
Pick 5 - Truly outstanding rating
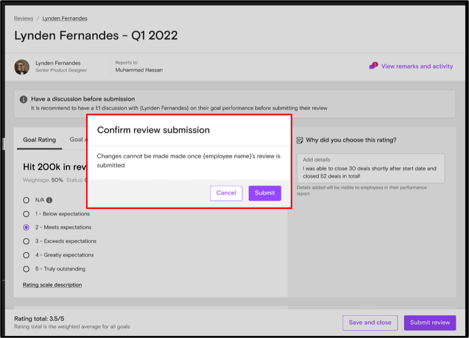[26, 269]
